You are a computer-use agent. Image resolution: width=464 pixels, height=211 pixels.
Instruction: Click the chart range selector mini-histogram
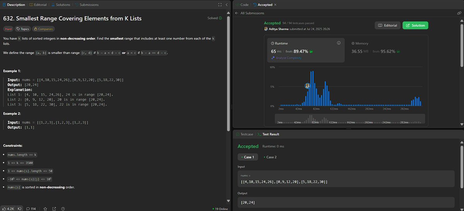[x=350, y=119]
